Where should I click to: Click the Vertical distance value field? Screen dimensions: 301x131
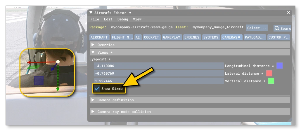click(x=159, y=81)
